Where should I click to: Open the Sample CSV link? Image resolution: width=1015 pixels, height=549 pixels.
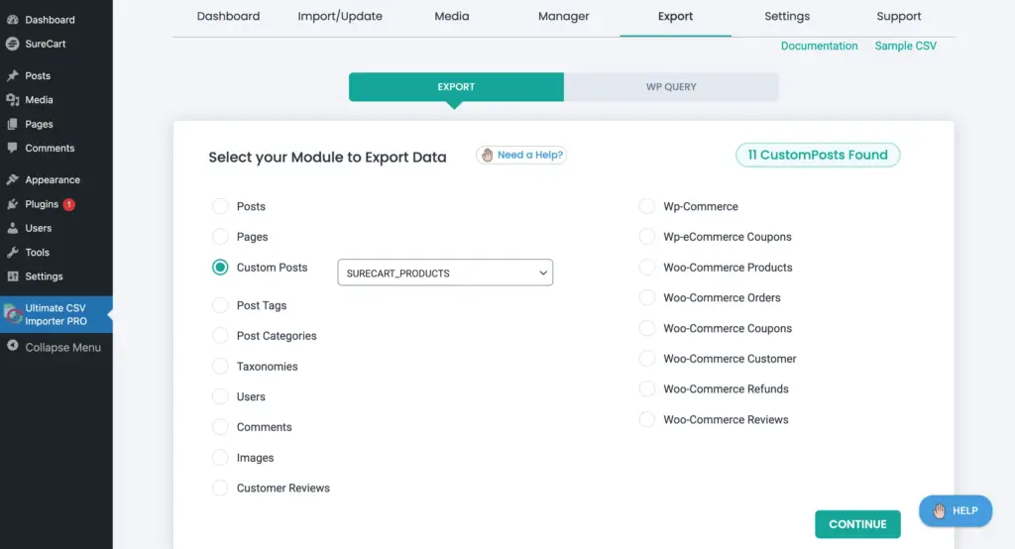pos(905,46)
